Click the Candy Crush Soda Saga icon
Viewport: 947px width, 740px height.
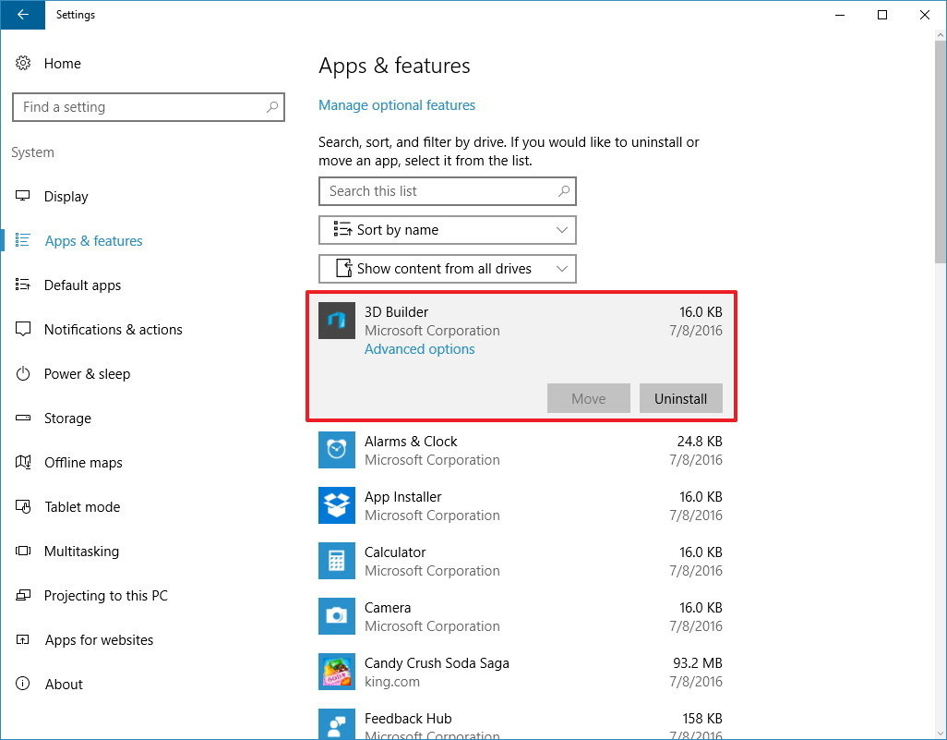click(x=336, y=672)
